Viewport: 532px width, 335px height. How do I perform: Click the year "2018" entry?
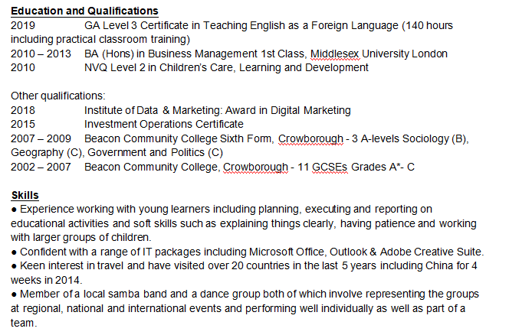click(x=24, y=110)
